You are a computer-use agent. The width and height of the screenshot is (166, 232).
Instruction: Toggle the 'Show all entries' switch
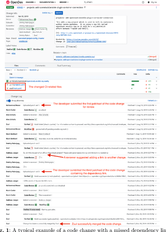click(x=8, y=101)
